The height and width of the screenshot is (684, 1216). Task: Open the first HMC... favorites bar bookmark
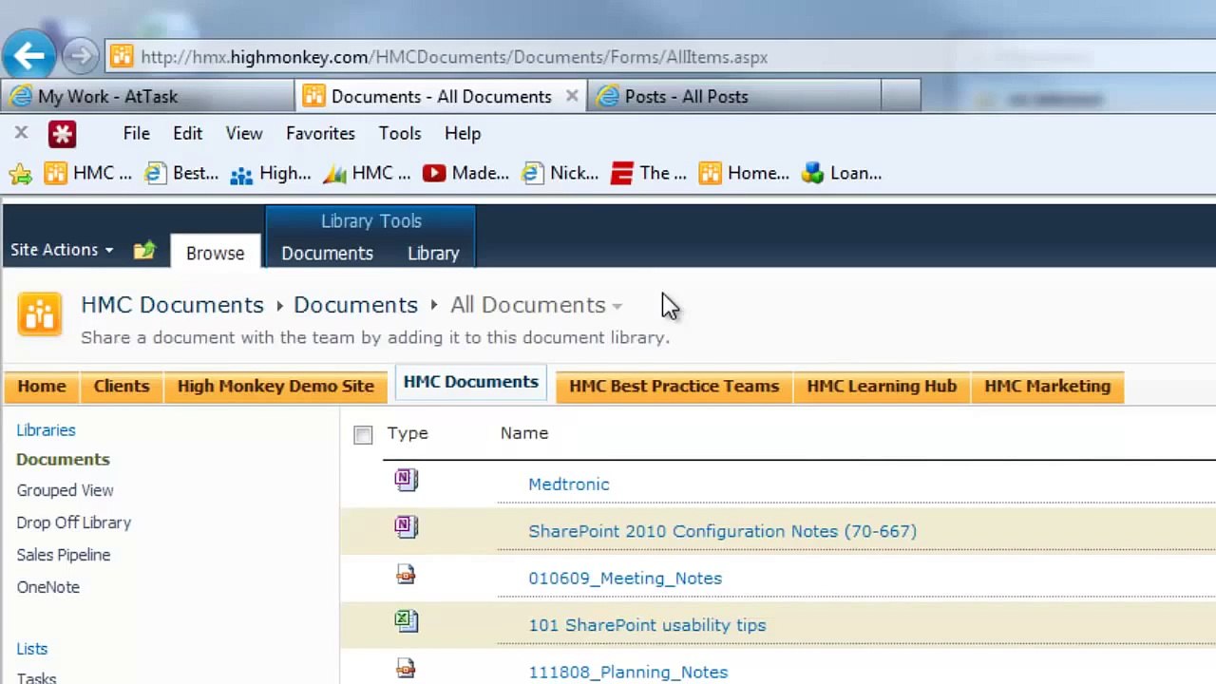88,174
